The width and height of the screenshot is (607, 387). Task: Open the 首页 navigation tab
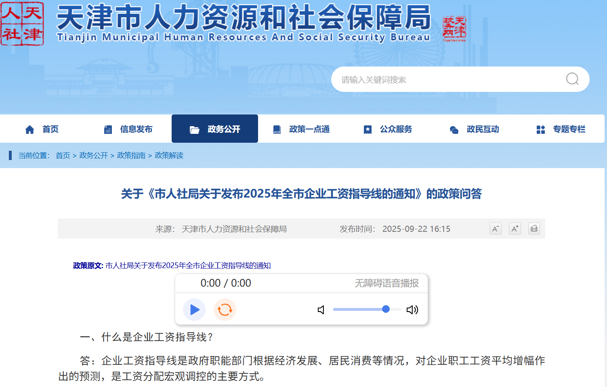42,129
